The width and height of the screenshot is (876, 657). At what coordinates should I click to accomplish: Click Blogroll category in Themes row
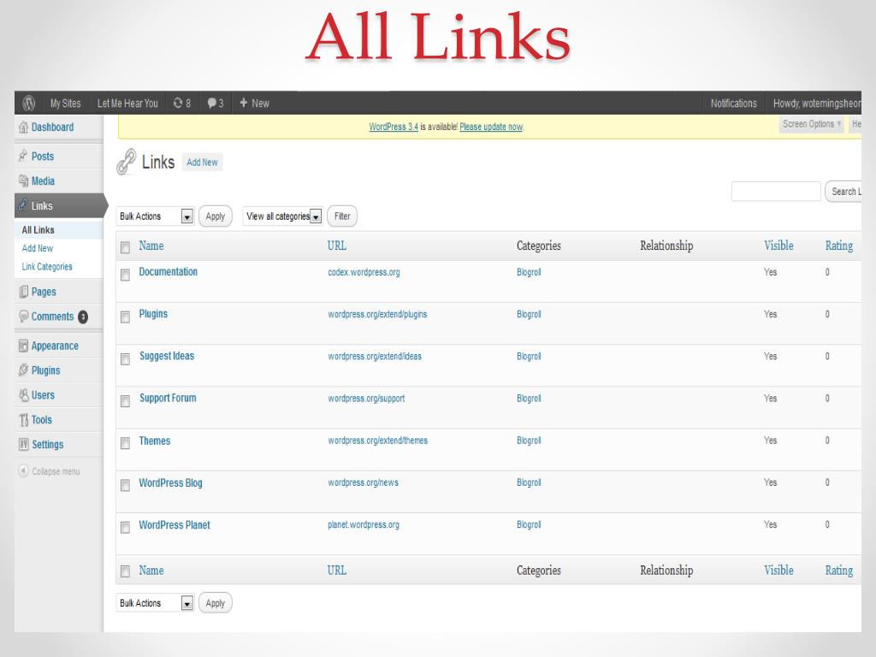tap(529, 441)
